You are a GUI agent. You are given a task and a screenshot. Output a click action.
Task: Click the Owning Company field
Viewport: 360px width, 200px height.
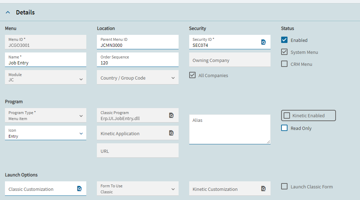[x=230, y=60]
